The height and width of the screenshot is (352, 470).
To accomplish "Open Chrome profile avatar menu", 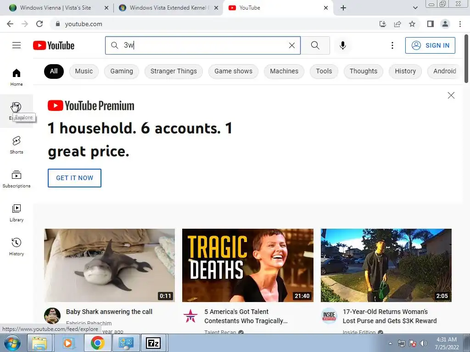I will (445, 24).
